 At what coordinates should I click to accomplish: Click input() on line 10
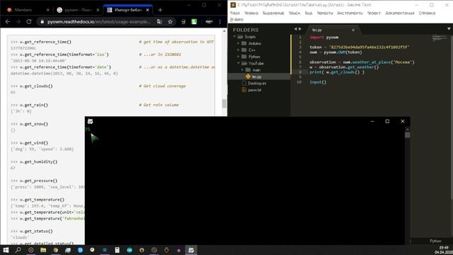click(318, 82)
